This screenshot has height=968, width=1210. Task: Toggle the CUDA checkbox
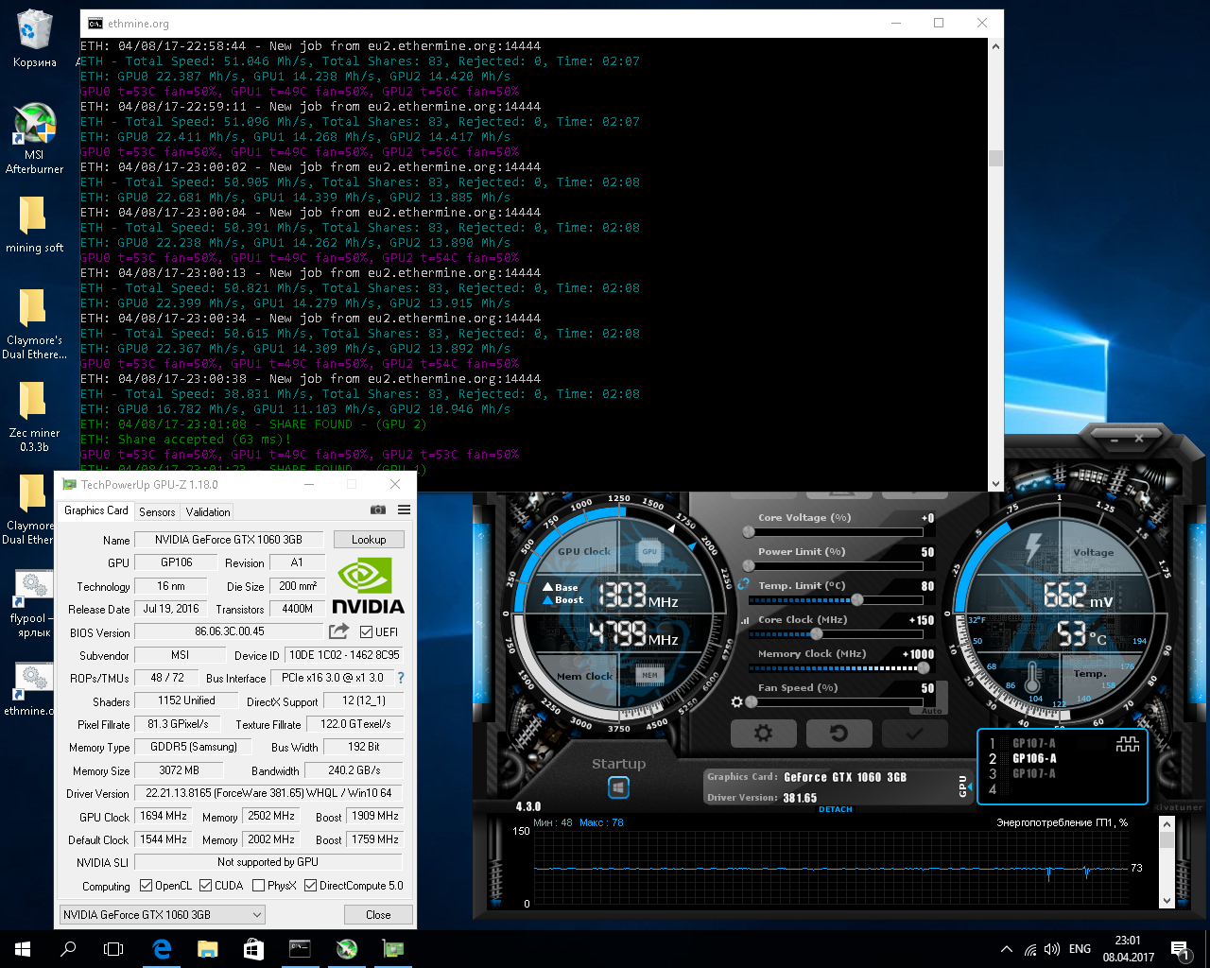[205, 886]
